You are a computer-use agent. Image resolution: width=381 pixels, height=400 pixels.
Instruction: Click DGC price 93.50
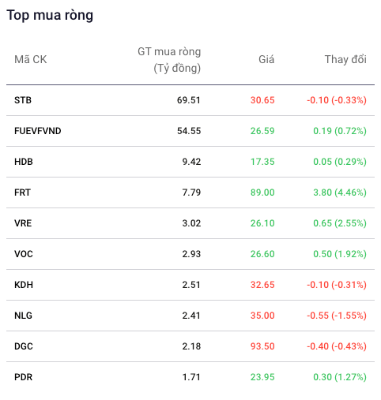(262, 346)
